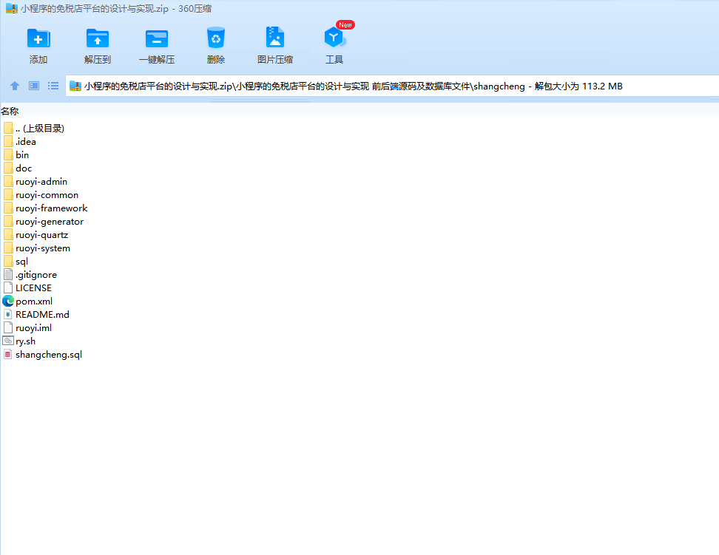Viewport: 719px width, 555px height.
Task: Select the ruoyi-generator folder icon
Action: click(8, 222)
